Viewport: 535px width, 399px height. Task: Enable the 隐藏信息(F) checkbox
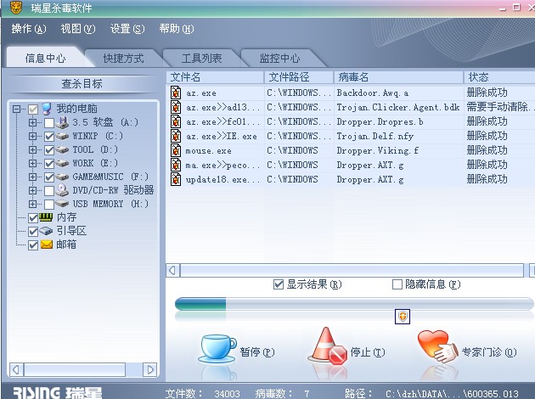397,284
